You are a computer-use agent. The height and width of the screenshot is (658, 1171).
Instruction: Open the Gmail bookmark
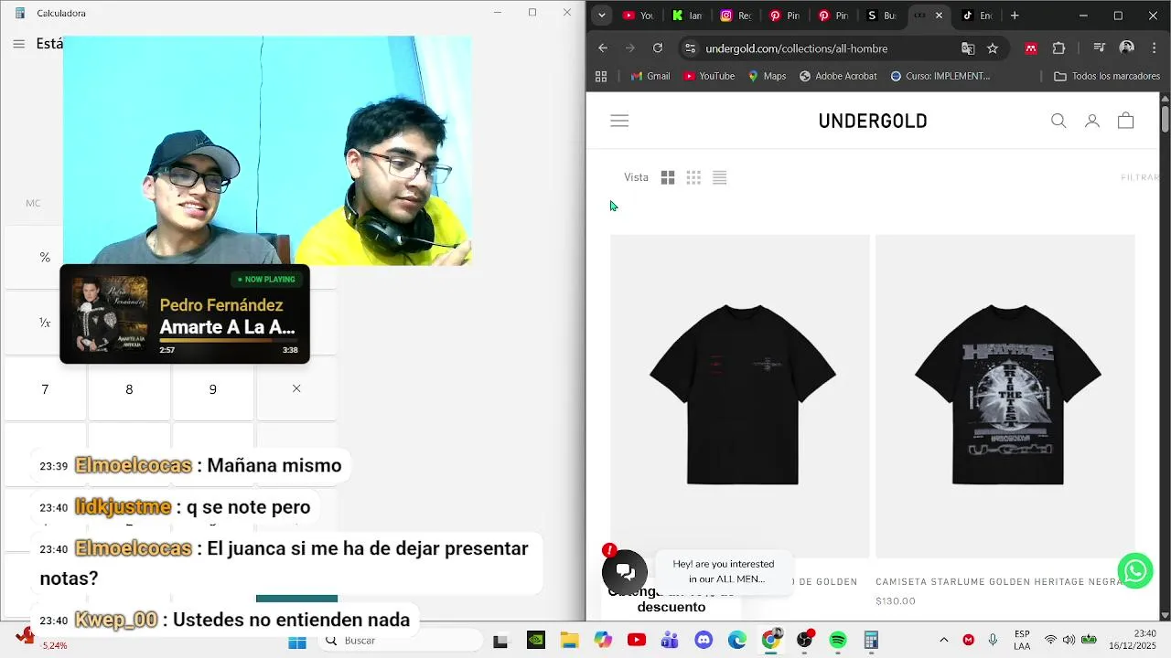650,76
